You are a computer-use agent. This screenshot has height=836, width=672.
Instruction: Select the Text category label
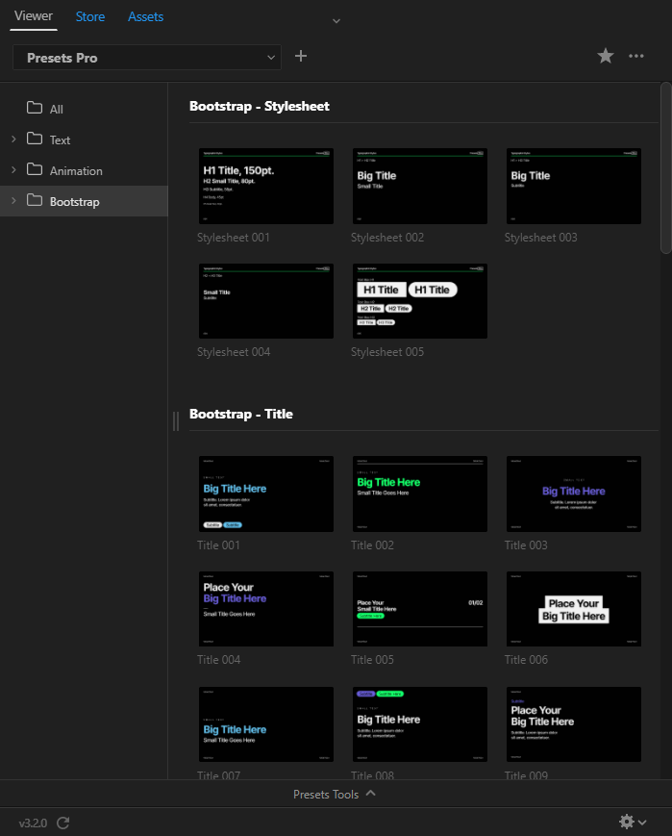(x=60, y=140)
